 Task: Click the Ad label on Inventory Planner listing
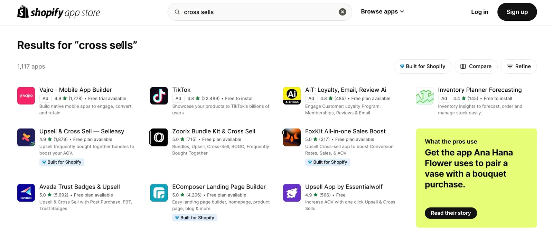(444, 99)
